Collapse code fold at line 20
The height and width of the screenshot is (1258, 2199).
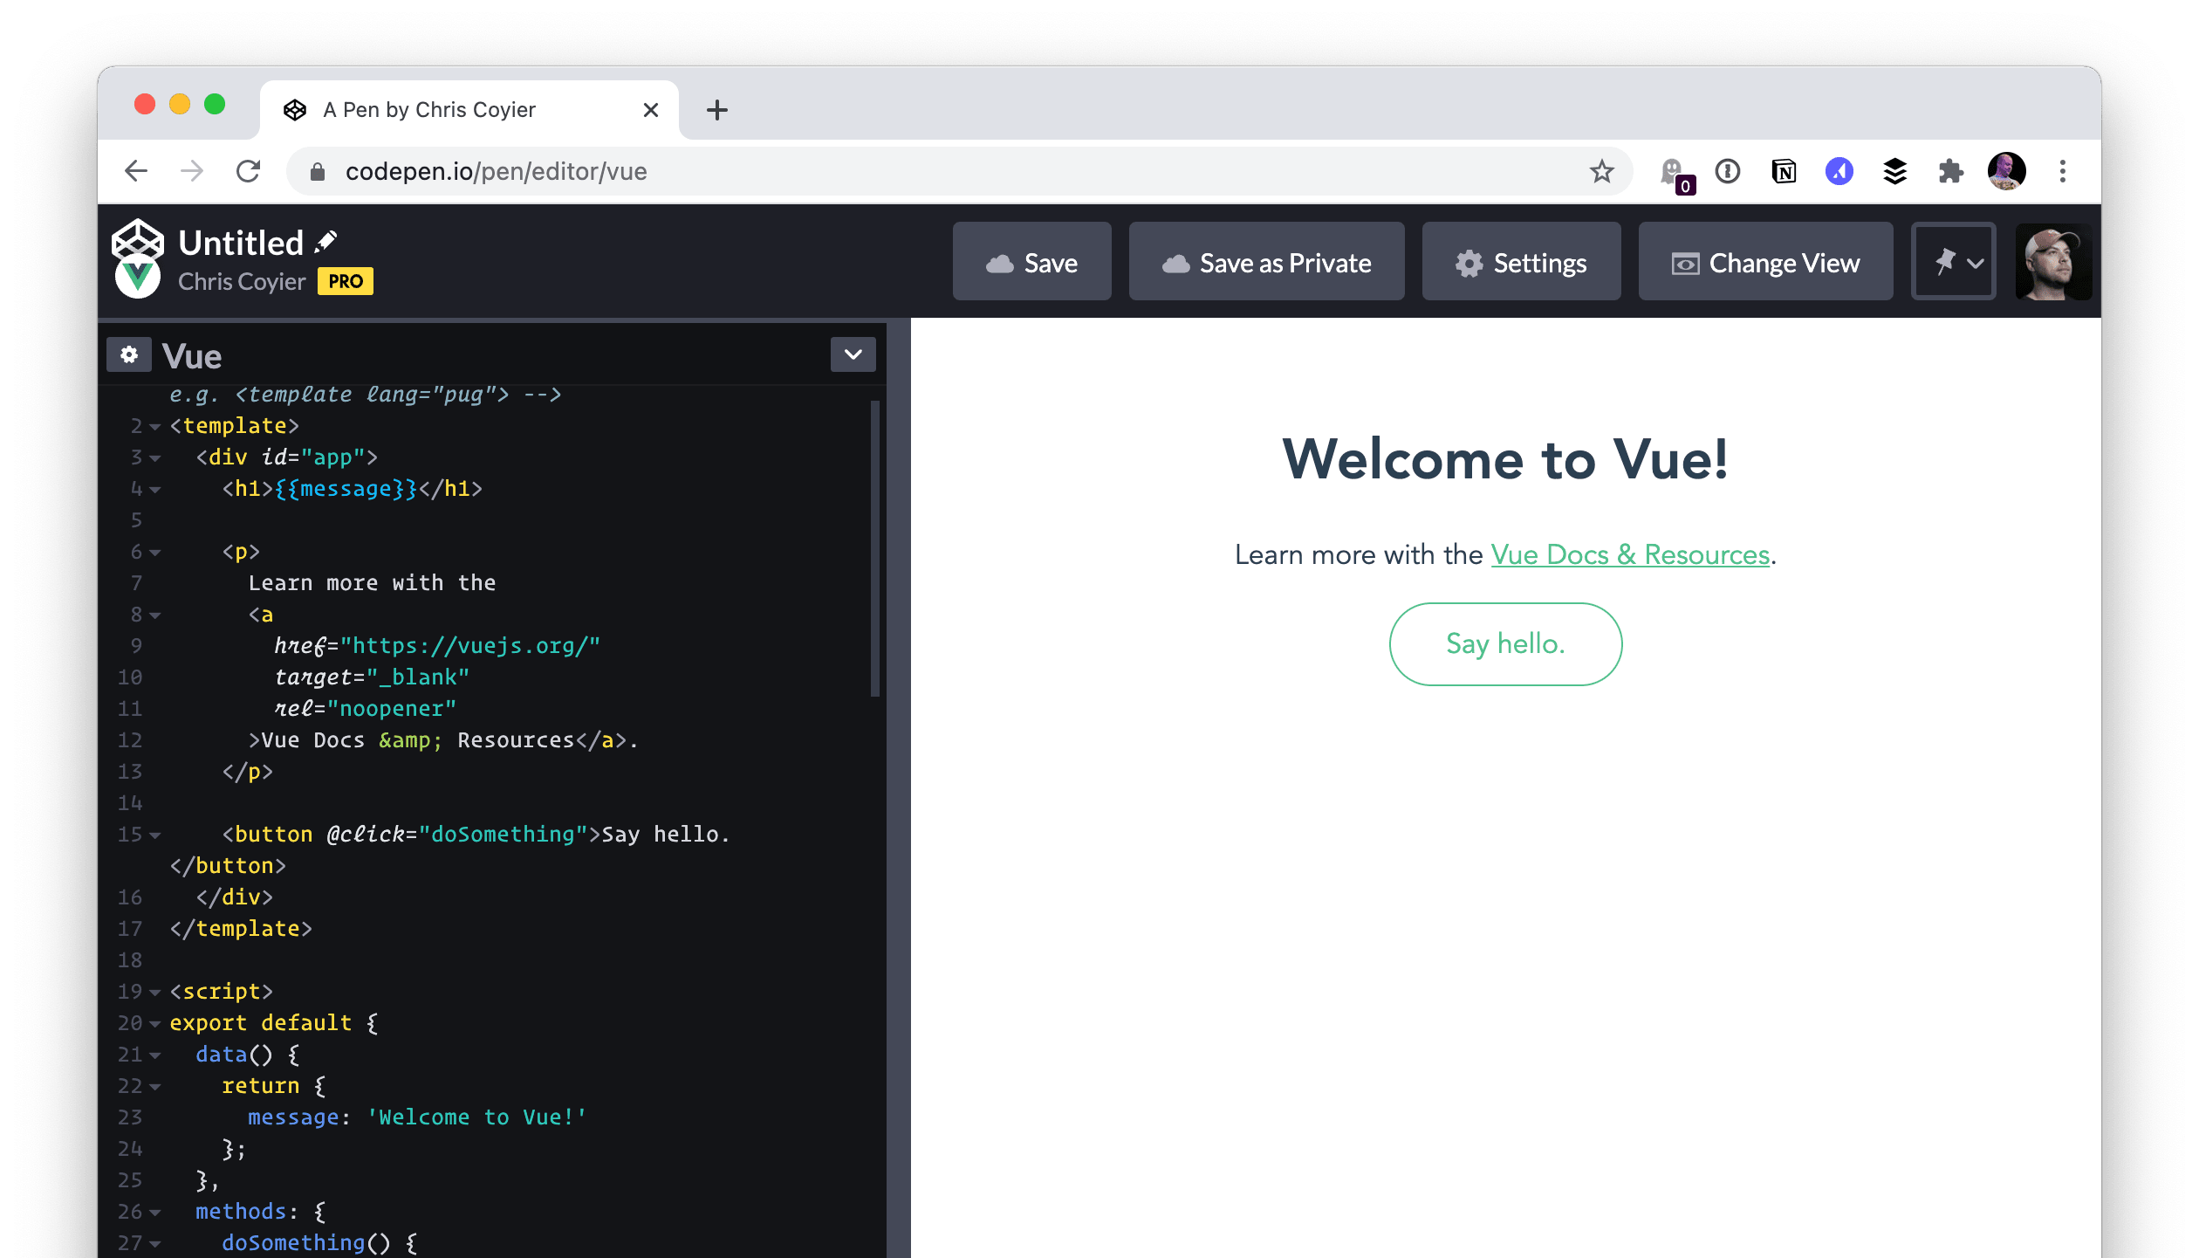tap(154, 1023)
